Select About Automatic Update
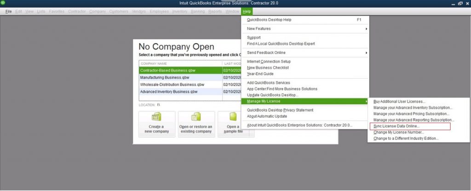This screenshot has width=471, height=191. [305, 116]
